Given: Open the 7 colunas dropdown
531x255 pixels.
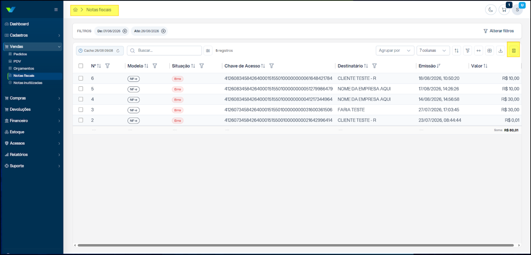Looking at the screenshot, I should pyautogui.click(x=433, y=51).
